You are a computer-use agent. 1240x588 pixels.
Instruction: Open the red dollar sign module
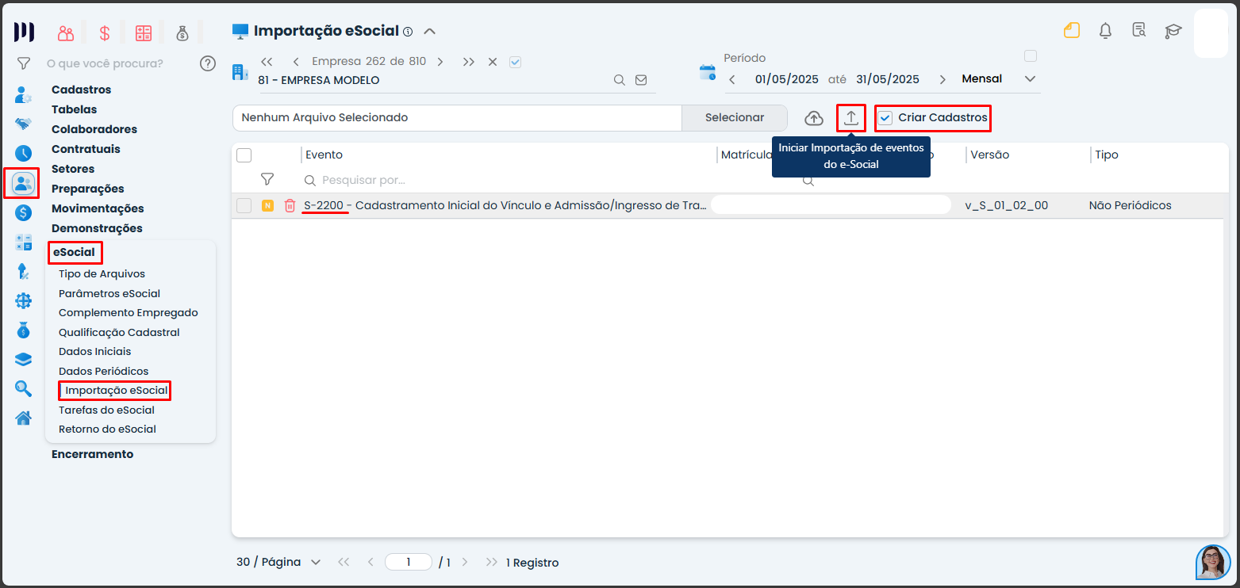point(105,32)
